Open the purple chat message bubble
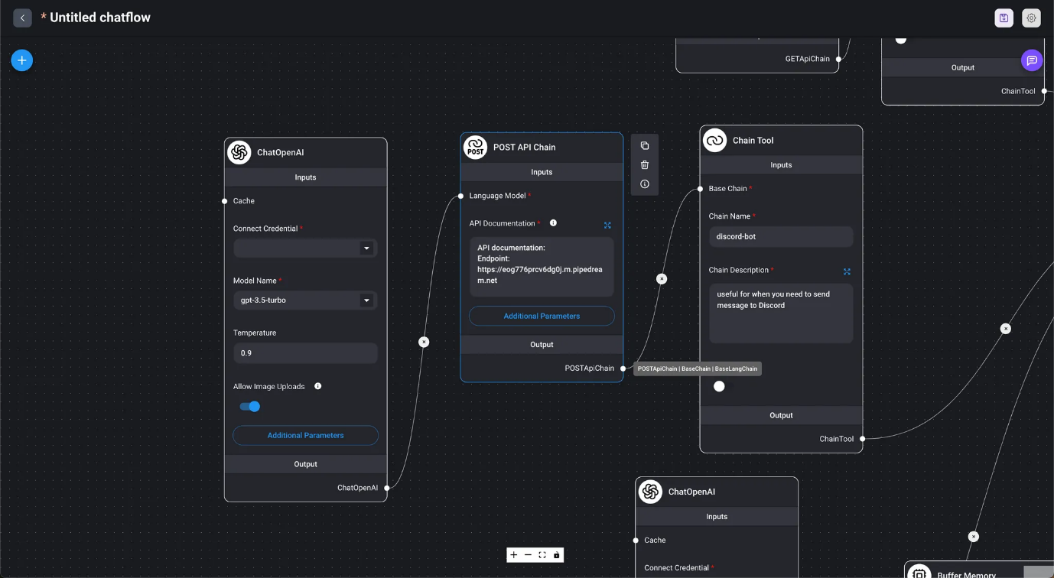 1032,60
